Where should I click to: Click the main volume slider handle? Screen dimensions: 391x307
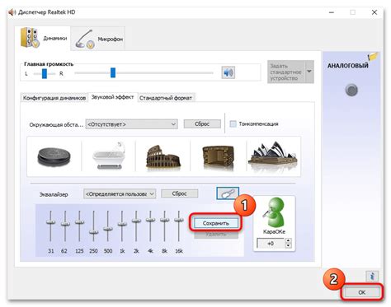coord(113,73)
